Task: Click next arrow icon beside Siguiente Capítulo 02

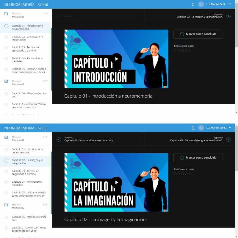Action: click(228, 16)
